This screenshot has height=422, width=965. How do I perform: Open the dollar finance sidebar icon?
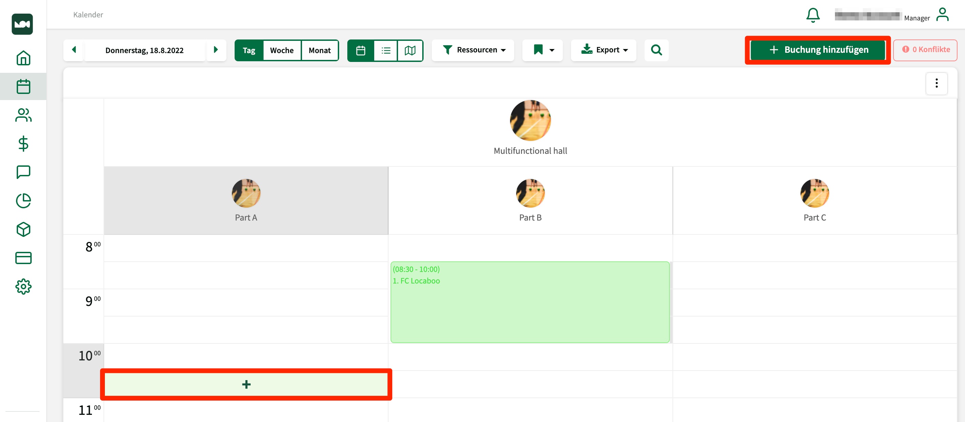tap(23, 143)
